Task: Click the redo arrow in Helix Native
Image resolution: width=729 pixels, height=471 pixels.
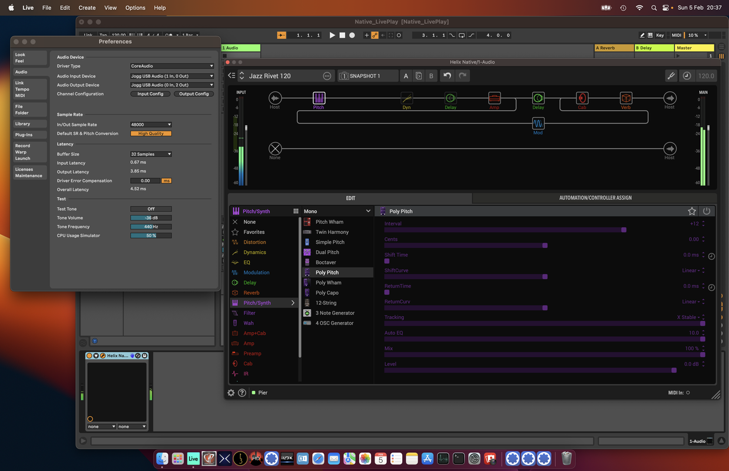Action: tap(463, 76)
